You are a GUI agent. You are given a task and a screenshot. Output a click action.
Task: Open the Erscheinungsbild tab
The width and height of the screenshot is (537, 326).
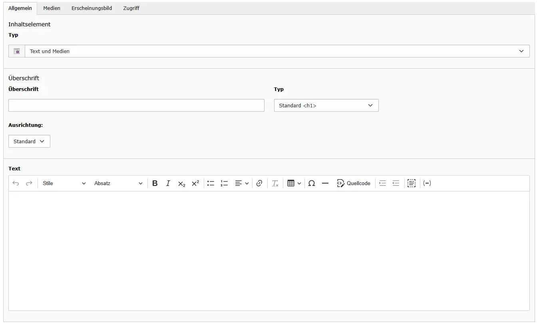tap(91, 8)
